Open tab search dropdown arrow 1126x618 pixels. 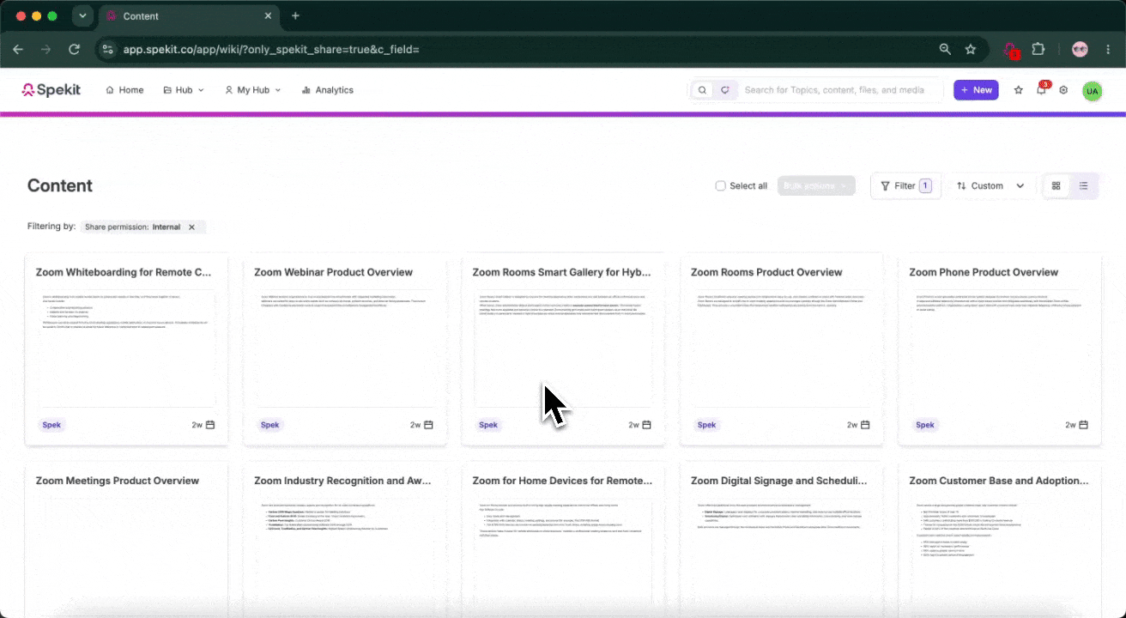[82, 15]
